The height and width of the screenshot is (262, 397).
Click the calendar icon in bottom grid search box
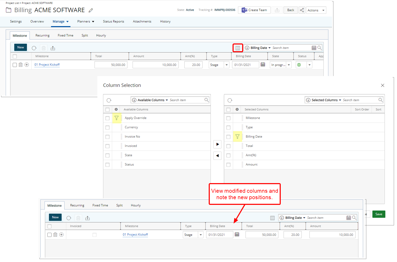coord(349,218)
